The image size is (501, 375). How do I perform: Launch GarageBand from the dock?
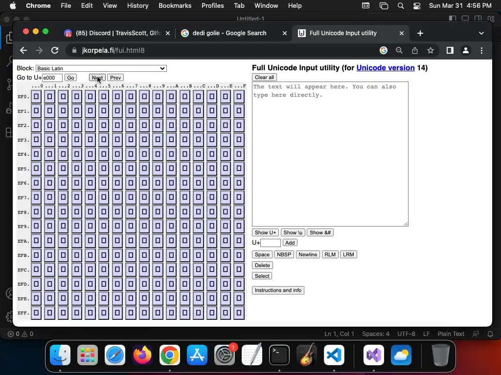[x=307, y=355]
